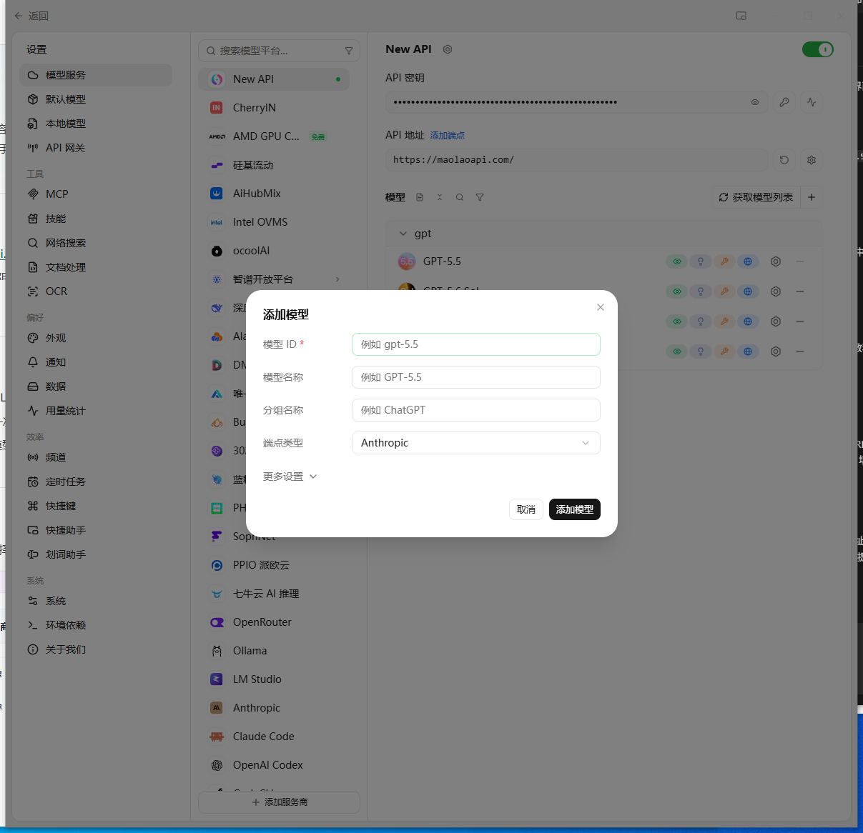Screen dimensions: 863x833
Task: Open New API provider settings gear
Action: coord(448,49)
